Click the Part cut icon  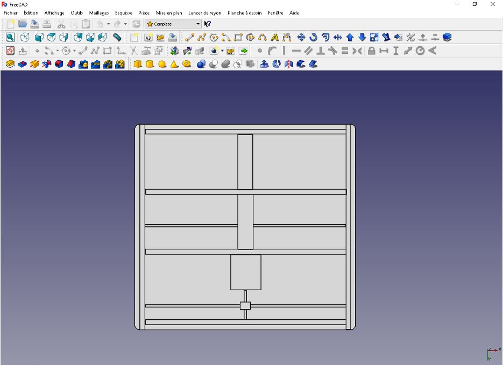pos(214,64)
